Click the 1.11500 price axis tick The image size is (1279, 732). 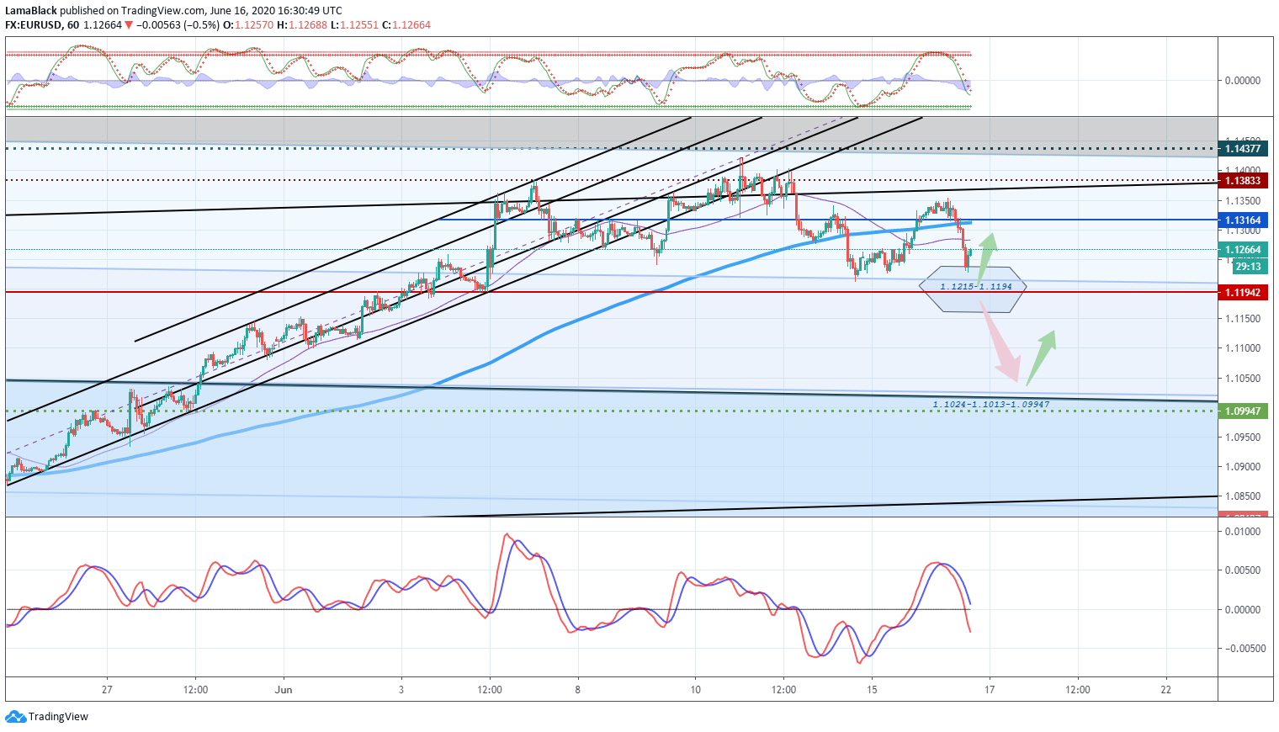pos(1243,319)
